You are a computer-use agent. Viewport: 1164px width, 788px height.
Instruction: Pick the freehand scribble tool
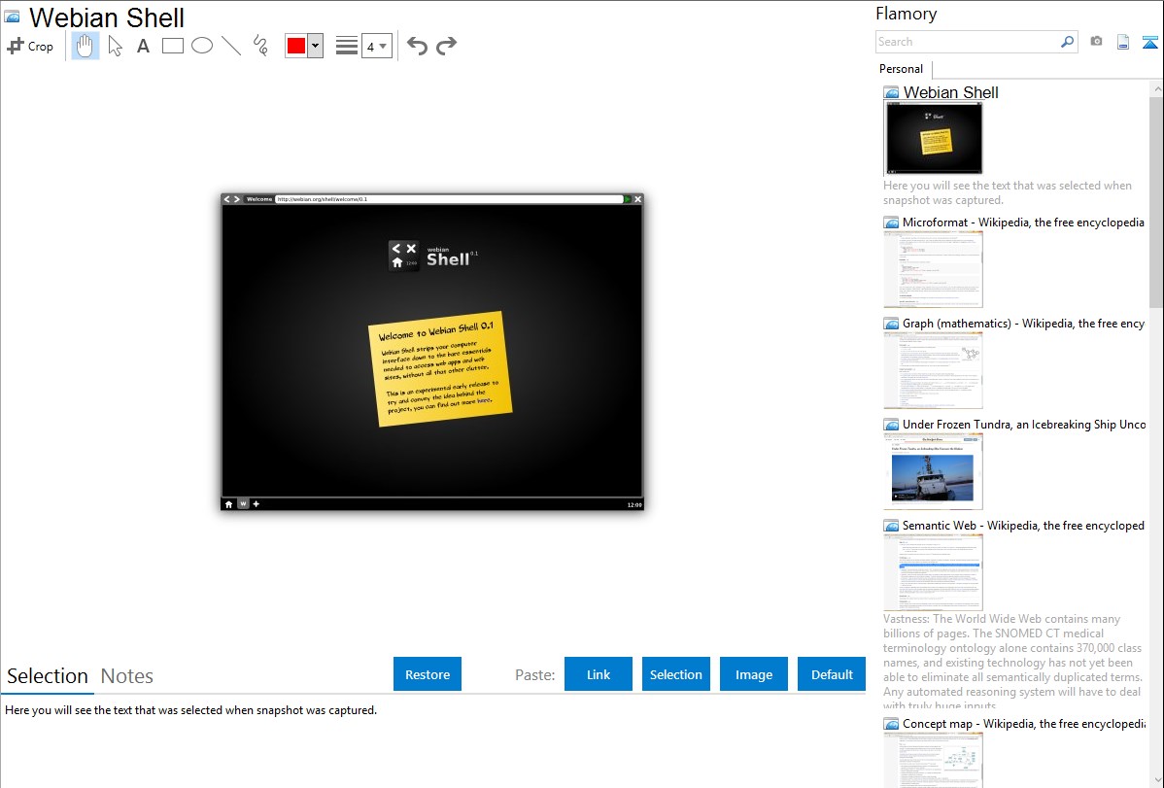click(x=260, y=46)
